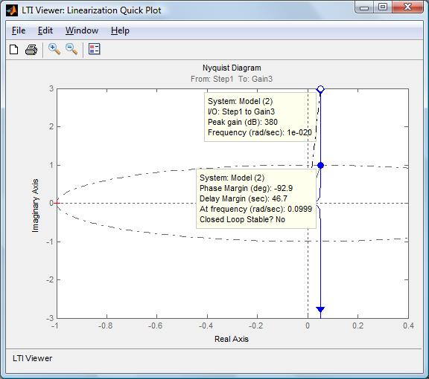Open the File menu
This screenshot has height=379, width=429.
(19, 30)
